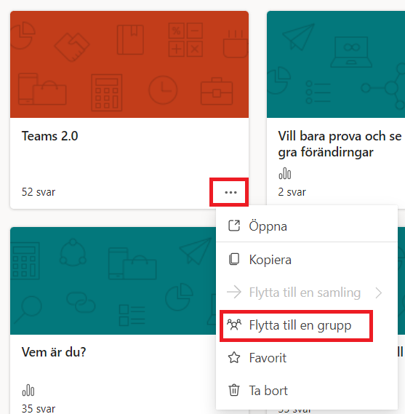
Task: Open the three-dot menu on Teams 2.0 card
Action: click(230, 192)
